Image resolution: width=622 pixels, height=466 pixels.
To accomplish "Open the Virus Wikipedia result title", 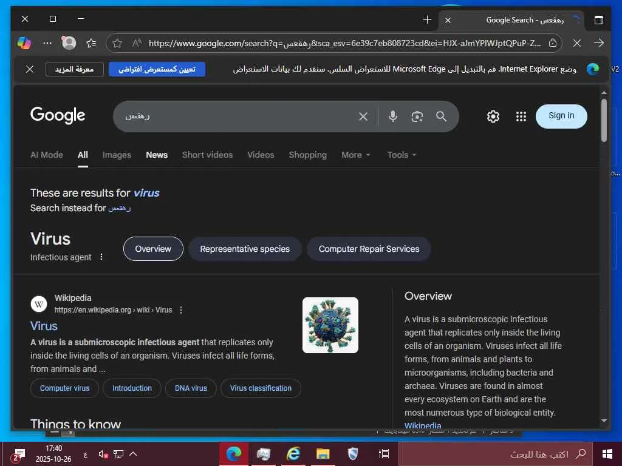I will [x=44, y=326].
